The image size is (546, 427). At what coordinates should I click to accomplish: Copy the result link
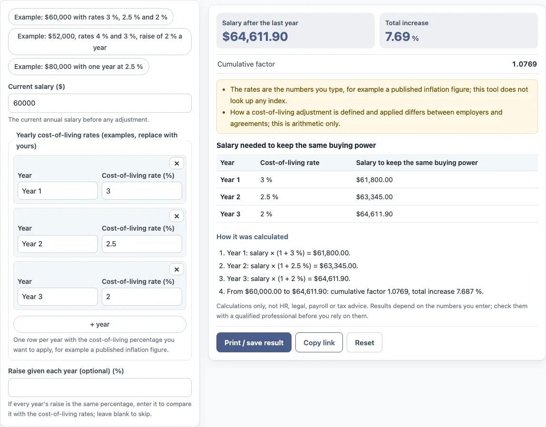[x=319, y=342]
